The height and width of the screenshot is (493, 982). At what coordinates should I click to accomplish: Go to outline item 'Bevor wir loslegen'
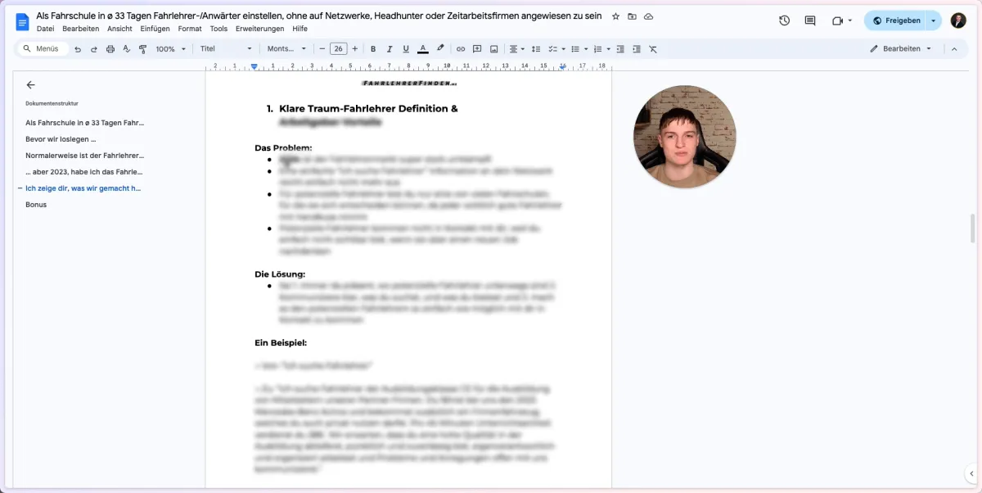tap(61, 139)
